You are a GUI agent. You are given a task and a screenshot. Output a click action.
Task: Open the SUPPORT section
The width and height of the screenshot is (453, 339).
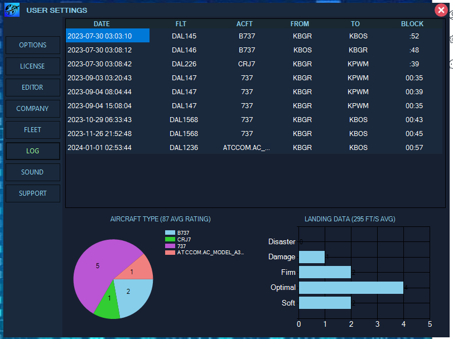(x=33, y=193)
